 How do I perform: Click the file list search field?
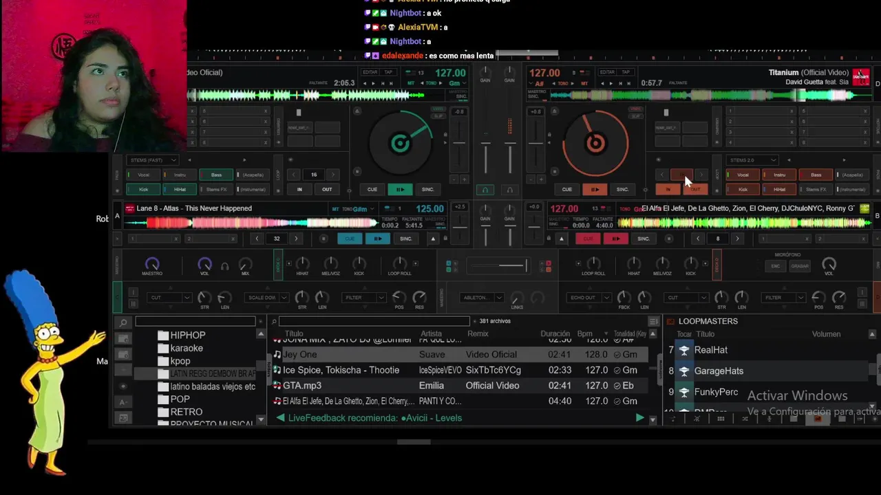[x=374, y=321]
